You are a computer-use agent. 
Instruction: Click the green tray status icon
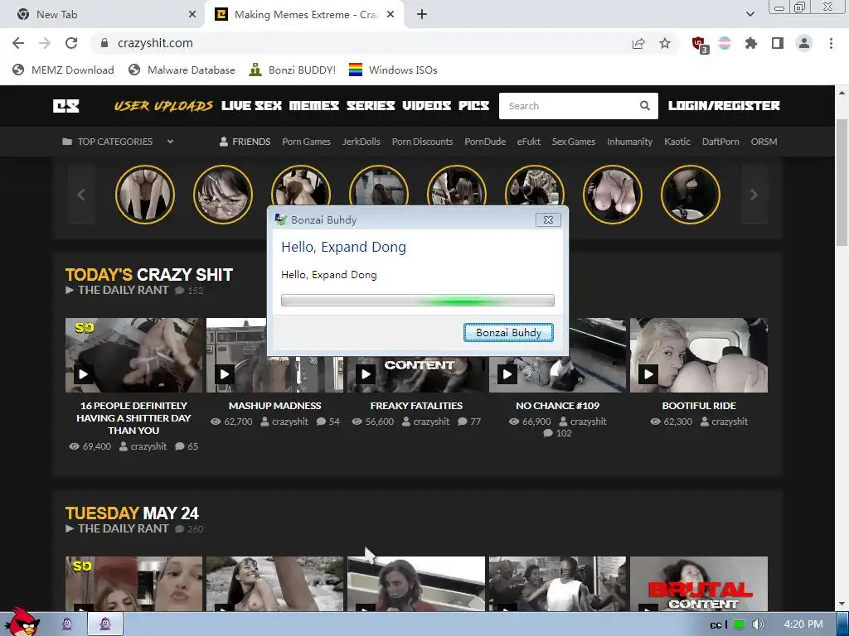(x=739, y=624)
